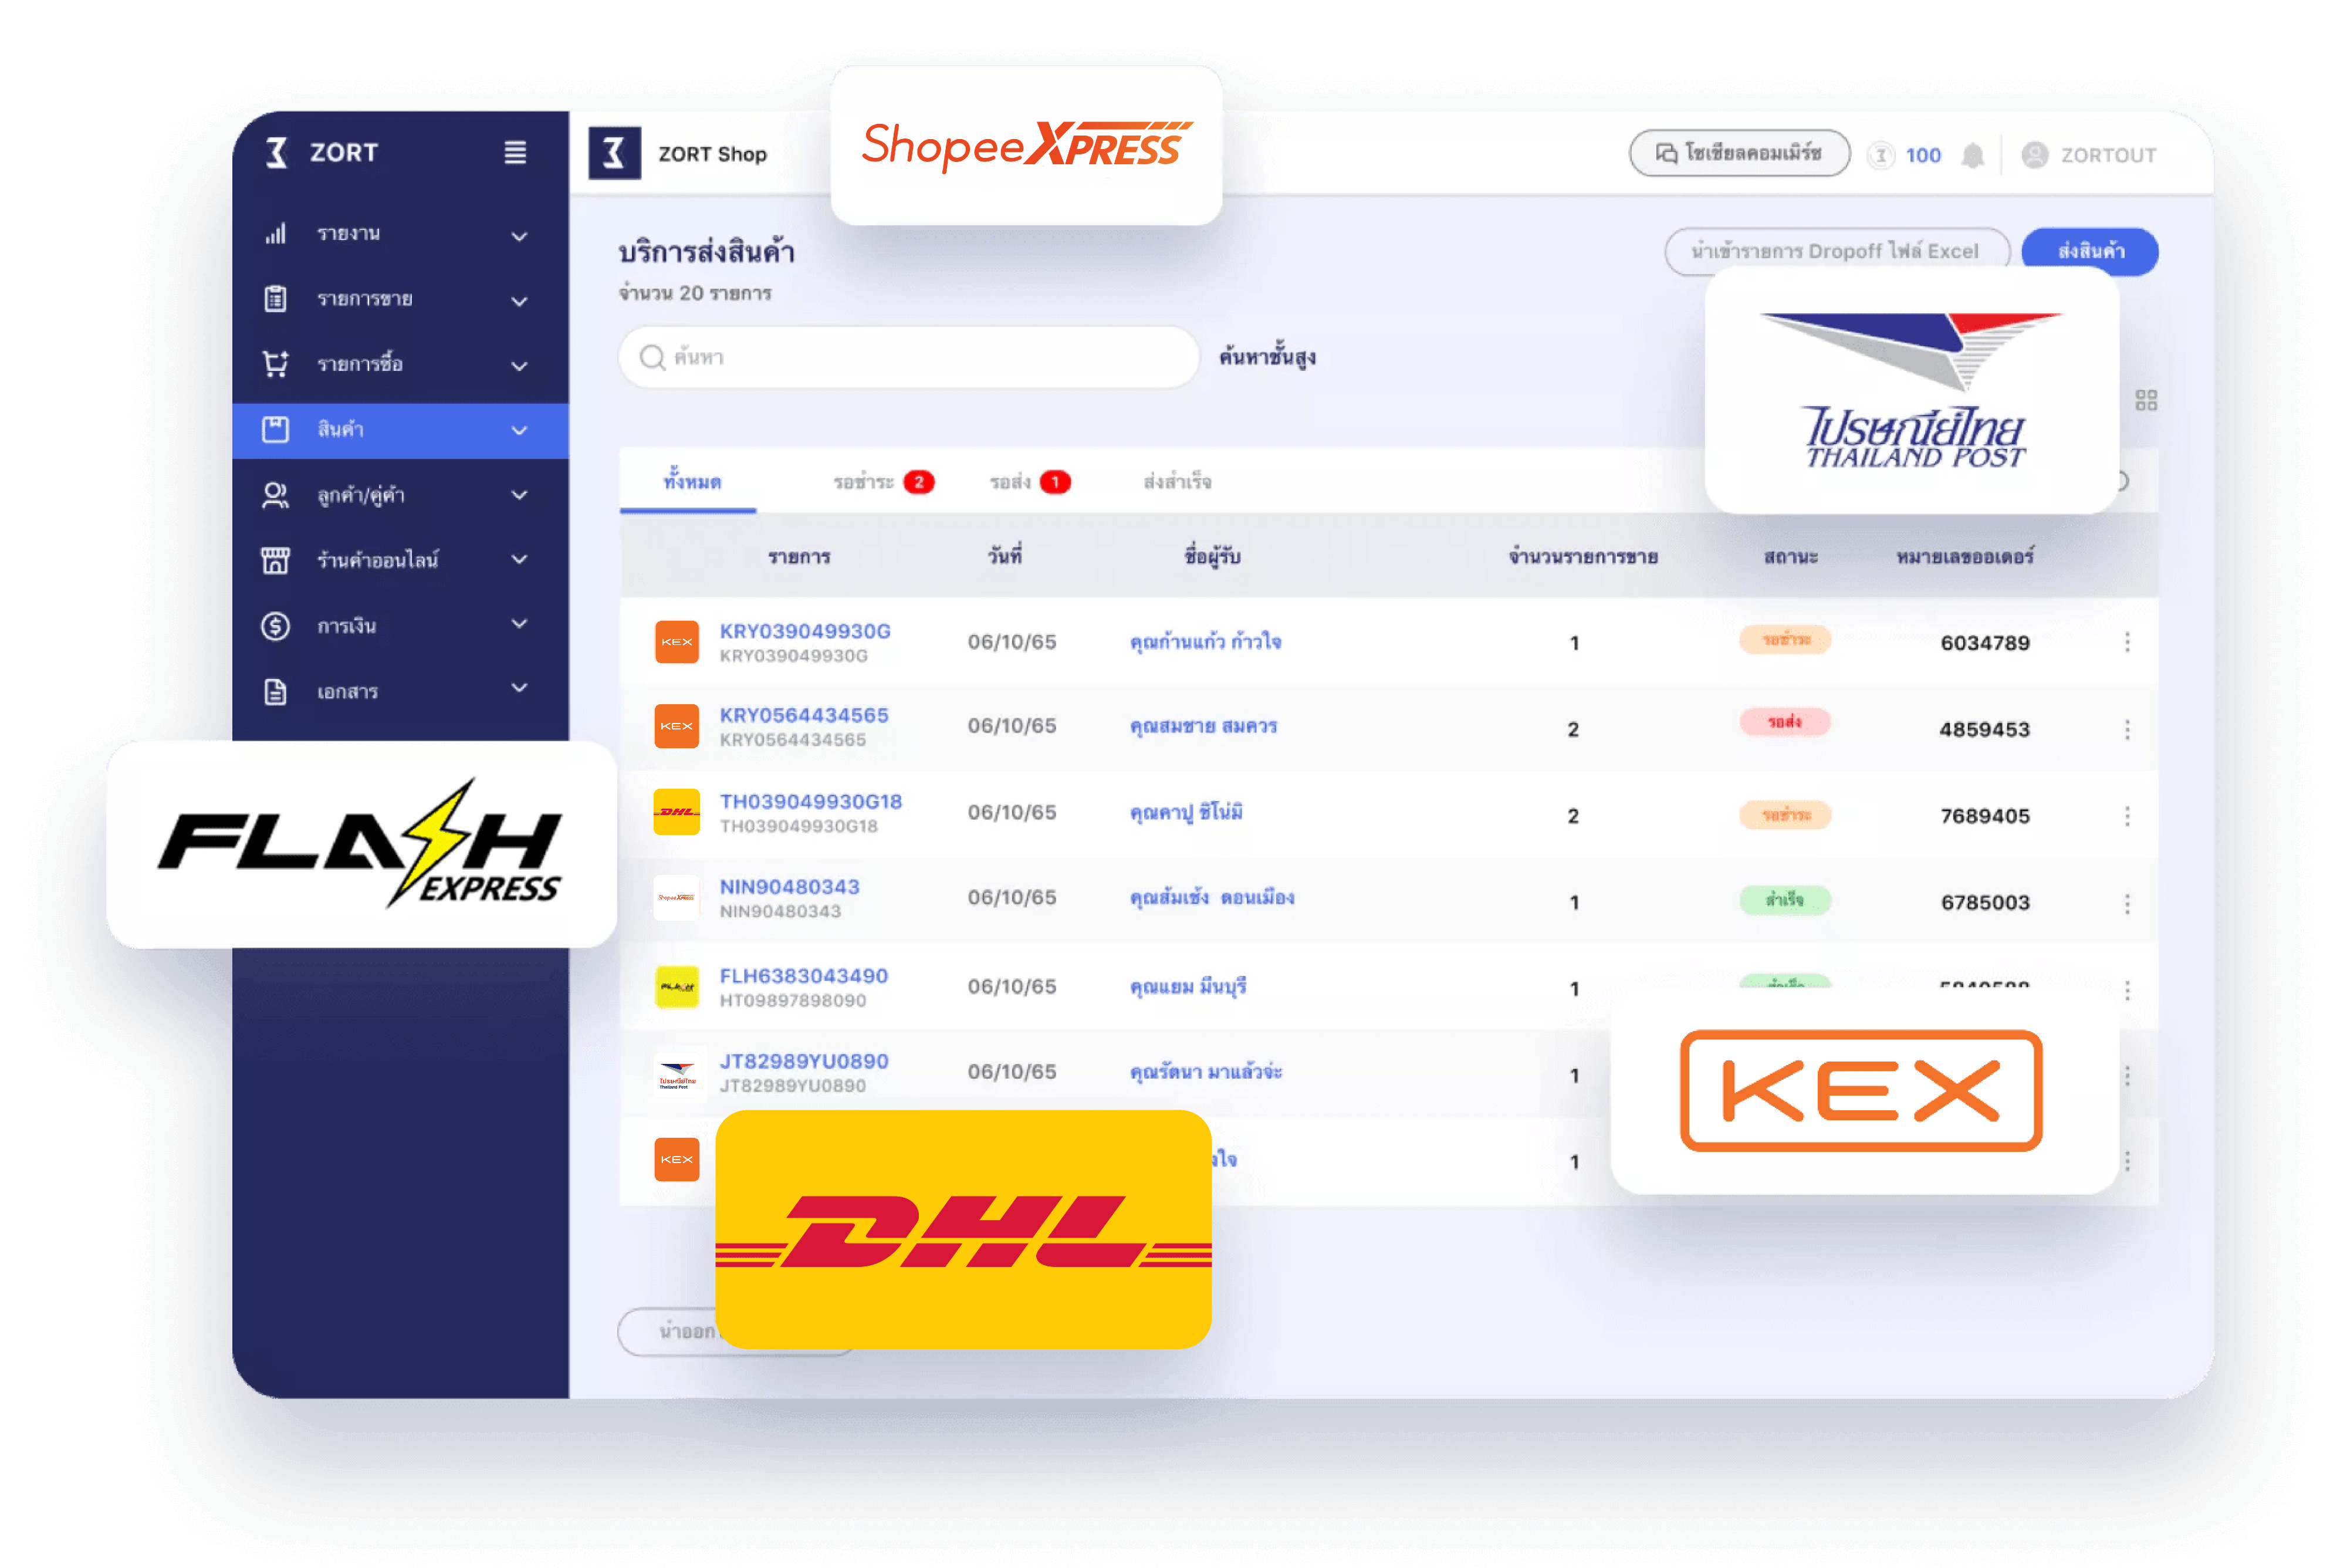Open tracking link KRY039049930G
This screenshot has height=1568, width=2347.
click(804, 631)
